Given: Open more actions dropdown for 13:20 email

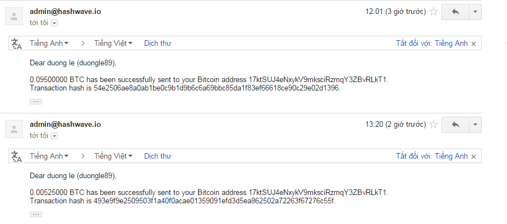Looking at the screenshot, I should [475, 124].
